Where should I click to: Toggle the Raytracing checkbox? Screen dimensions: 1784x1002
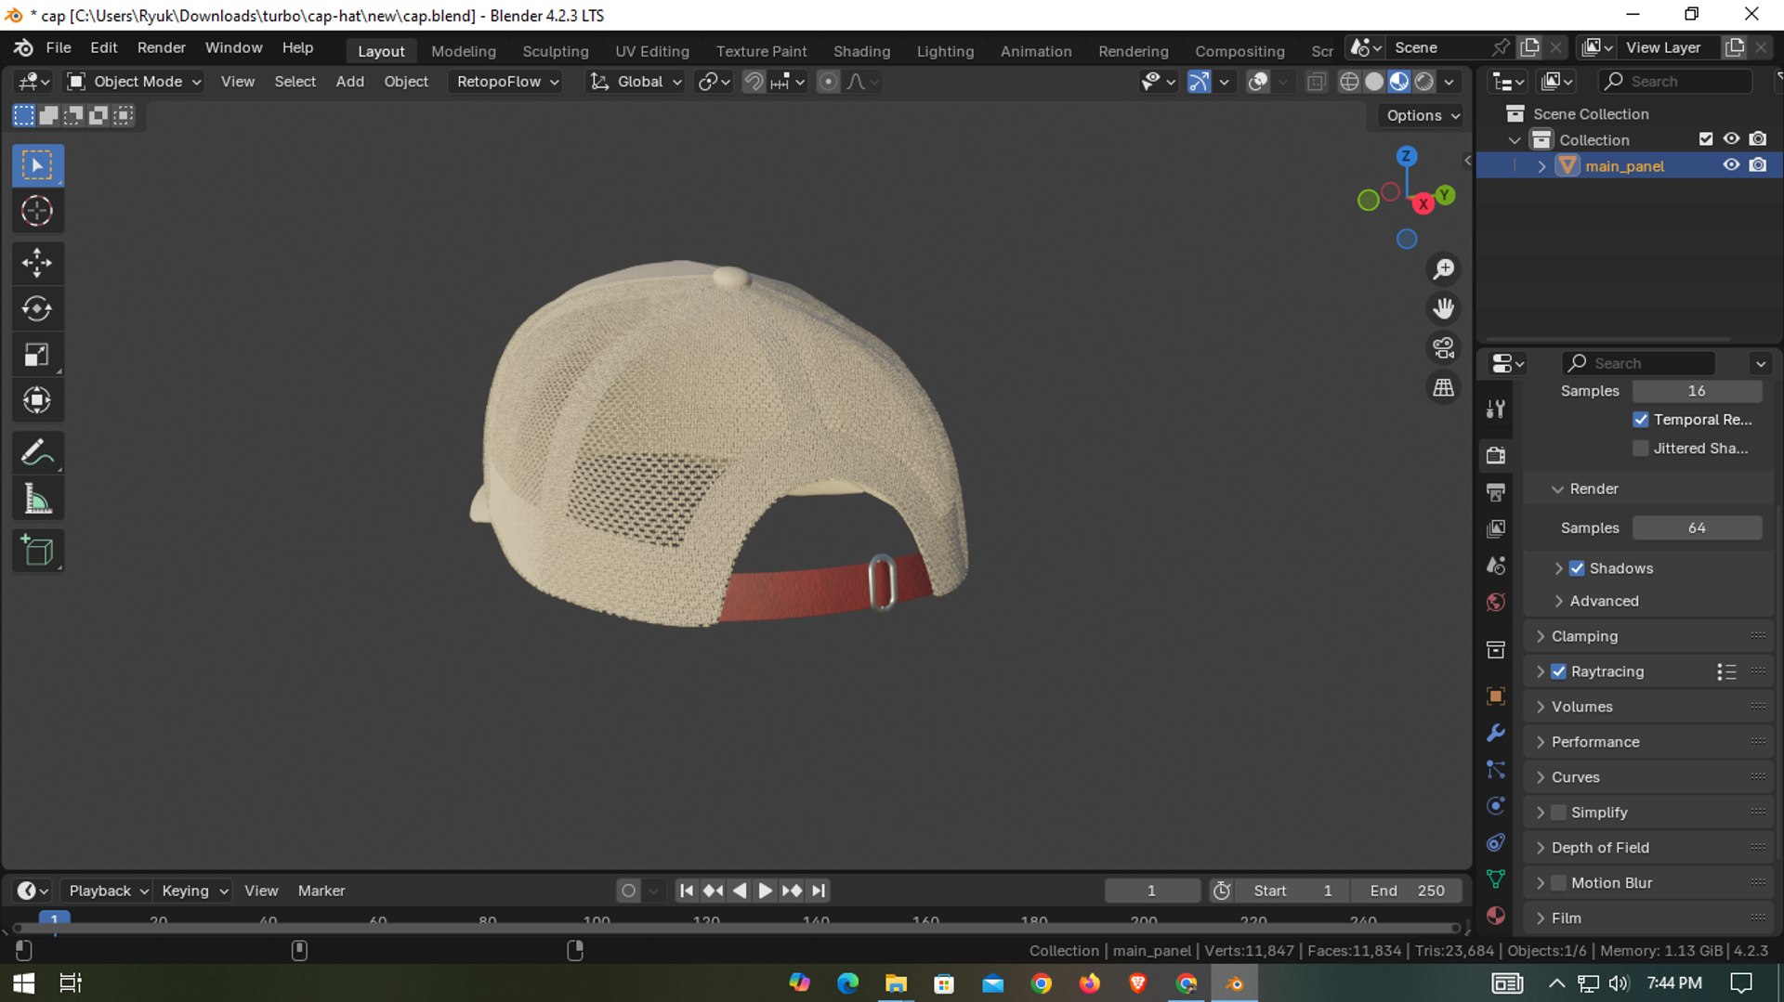(x=1558, y=671)
